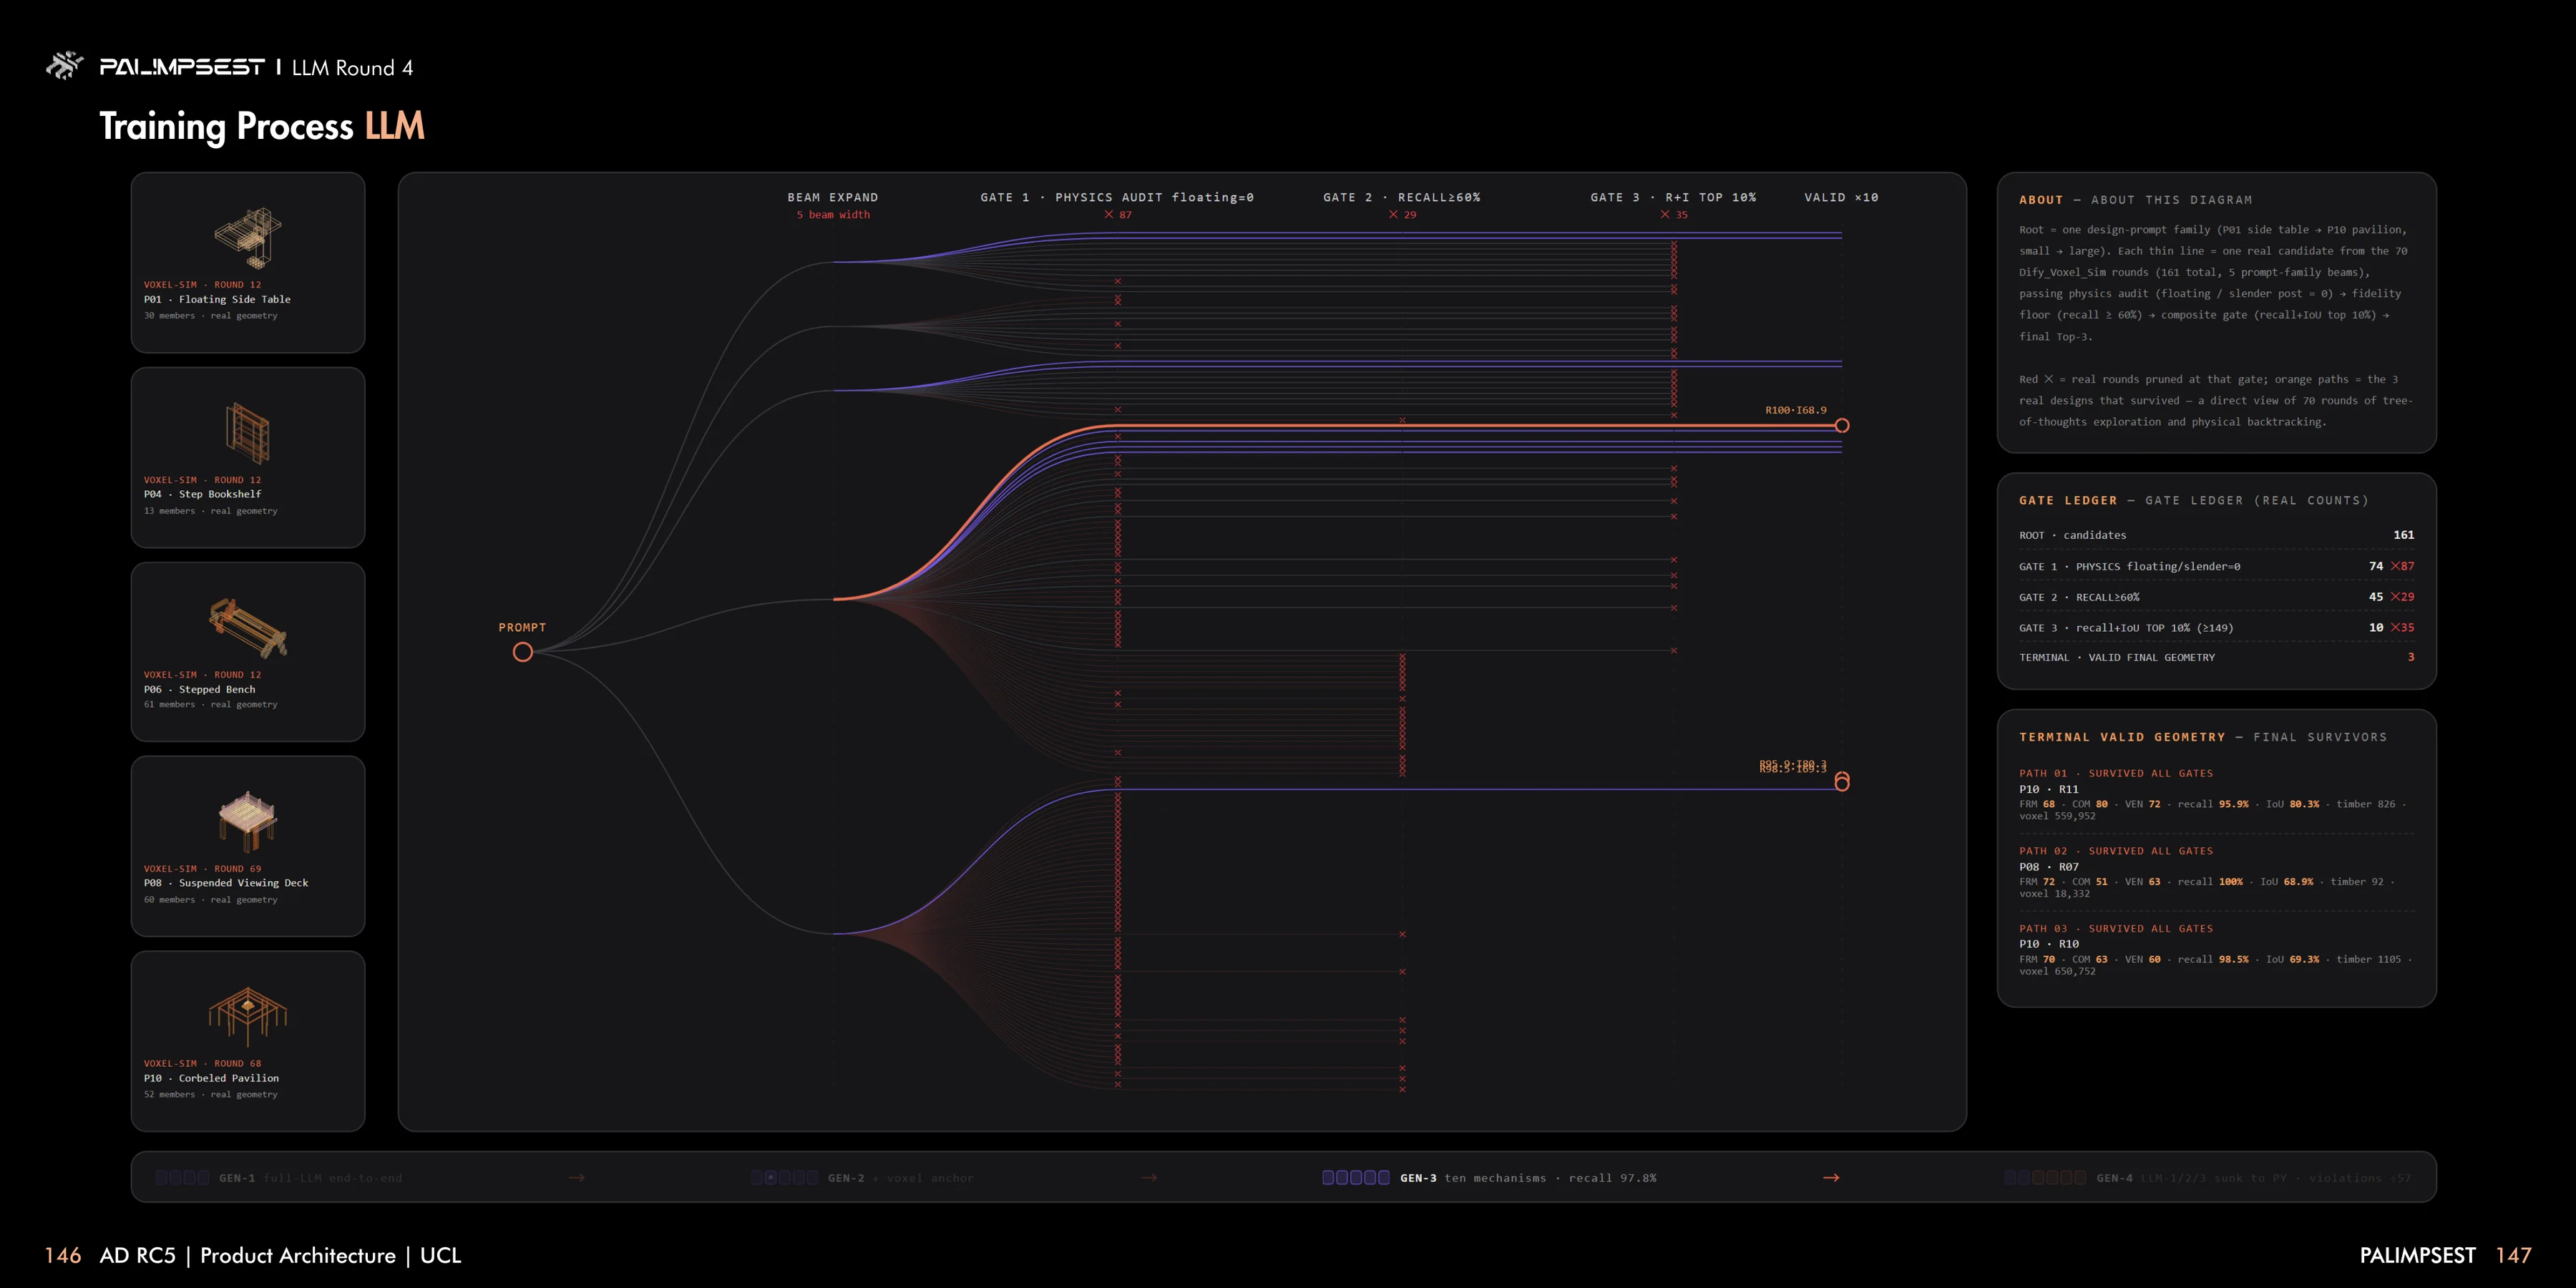
Task: Click the GATE 2 RECALL≥60% ledger row
Action: click(2216, 597)
